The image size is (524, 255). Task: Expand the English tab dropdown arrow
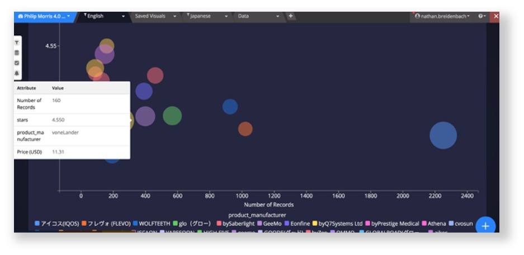(x=124, y=16)
